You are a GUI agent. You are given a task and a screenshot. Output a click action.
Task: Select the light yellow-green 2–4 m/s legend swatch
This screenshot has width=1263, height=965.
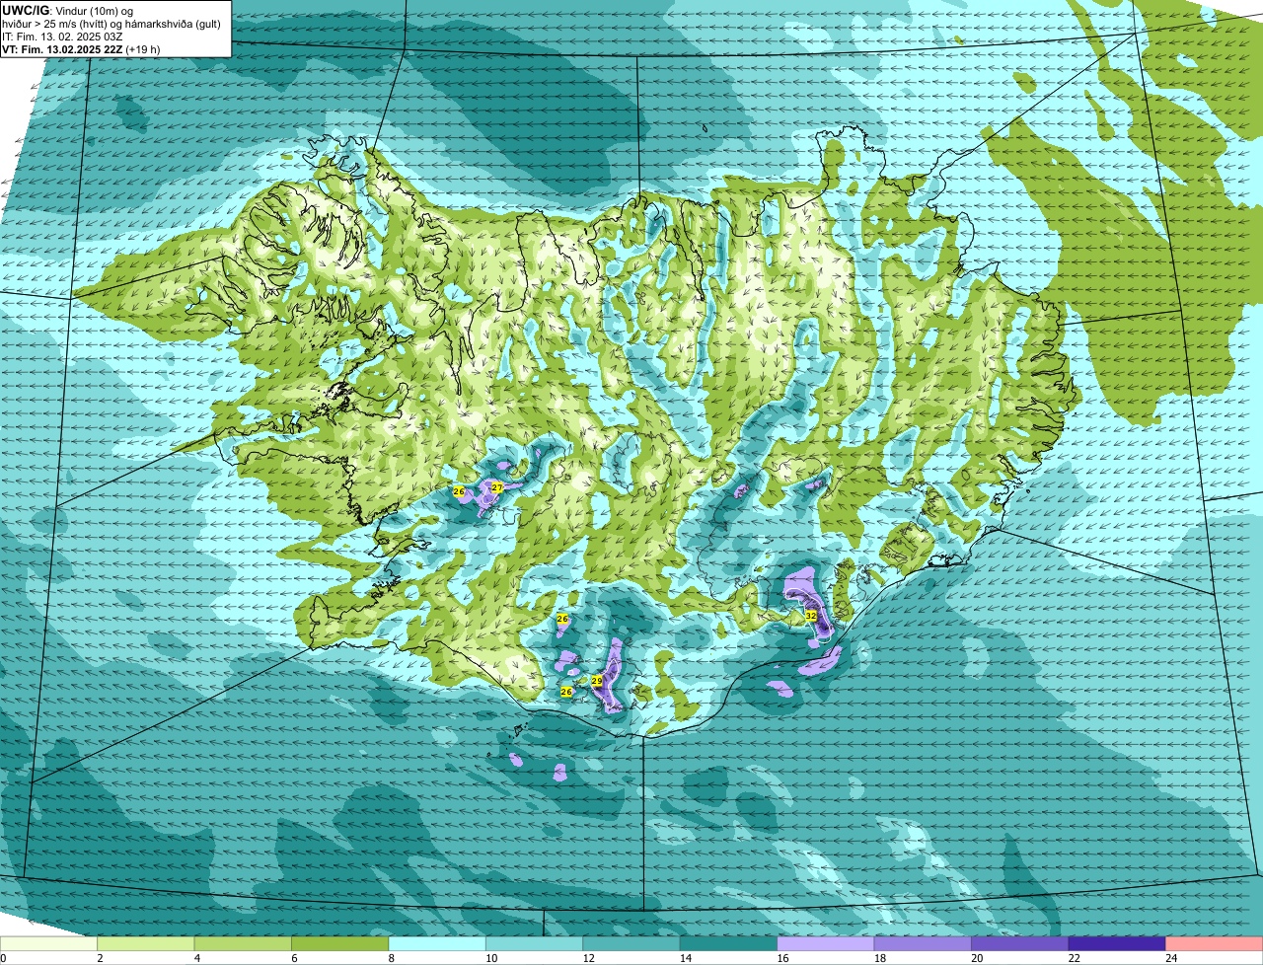click(146, 943)
